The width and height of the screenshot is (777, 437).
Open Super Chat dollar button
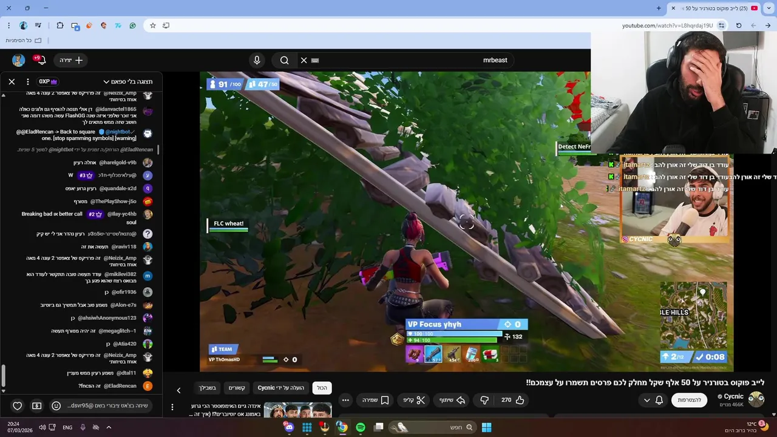(36, 405)
